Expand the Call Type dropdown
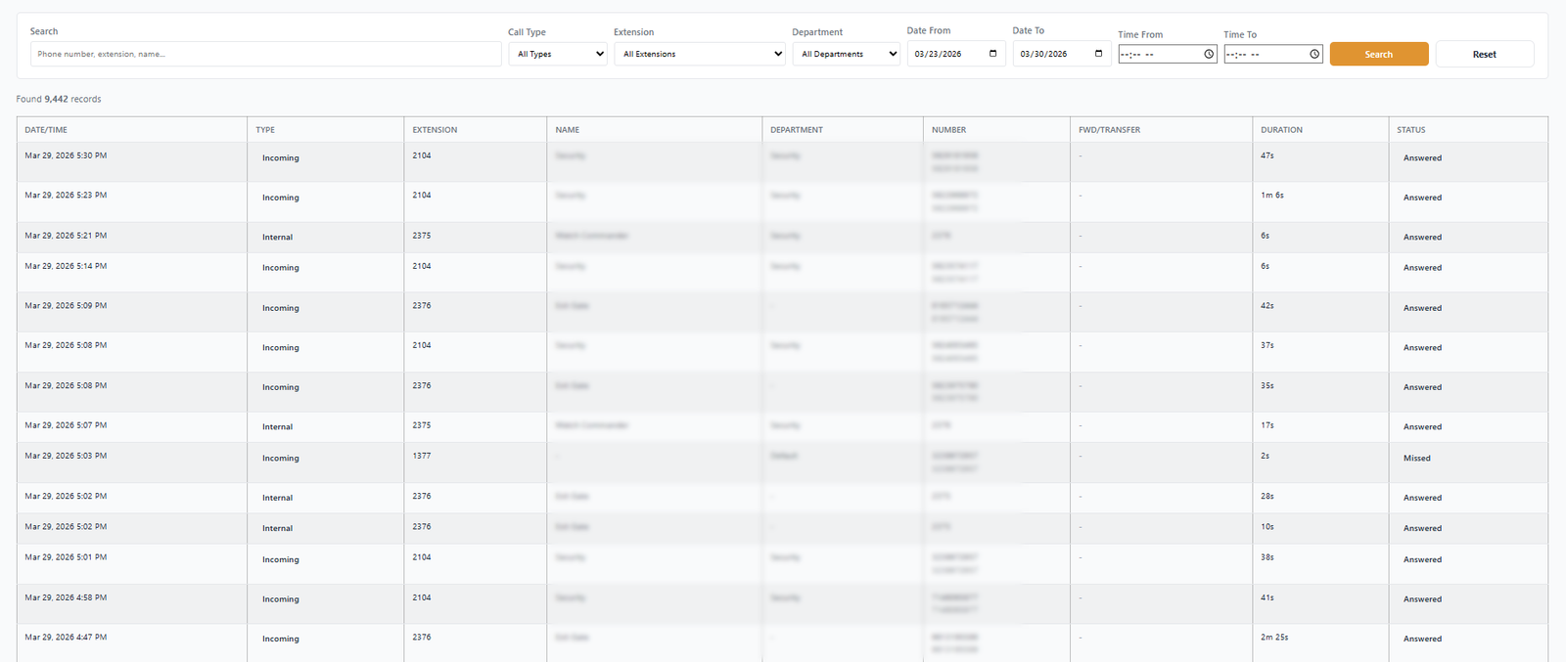Viewport: 1566px width, 662px height. pos(558,54)
